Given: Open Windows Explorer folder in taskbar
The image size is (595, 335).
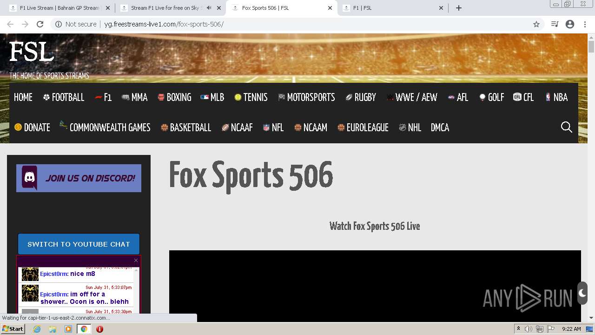Looking at the screenshot, I should click(x=53, y=329).
